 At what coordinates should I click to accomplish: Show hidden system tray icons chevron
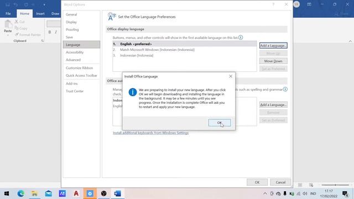[x=265, y=193]
